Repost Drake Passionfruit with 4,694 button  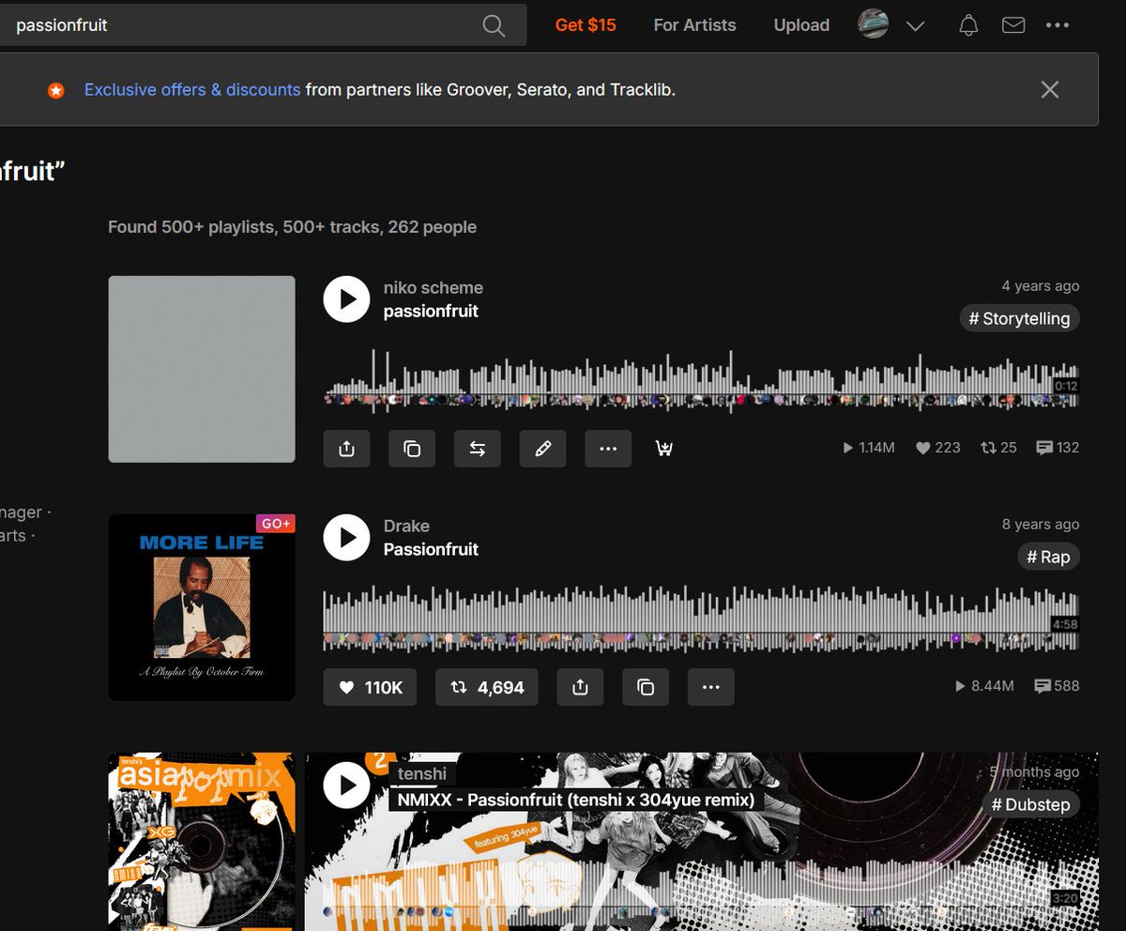(487, 687)
